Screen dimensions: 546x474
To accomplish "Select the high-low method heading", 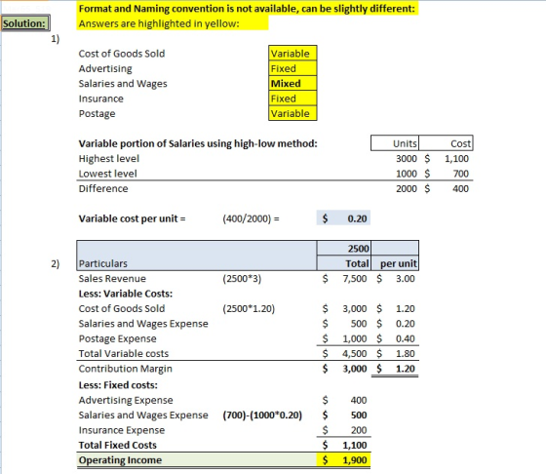I will coord(198,143).
